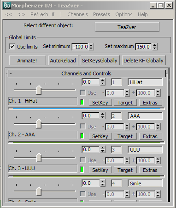Click the >> next menu item
The image size is (176, 208).
(21, 14)
